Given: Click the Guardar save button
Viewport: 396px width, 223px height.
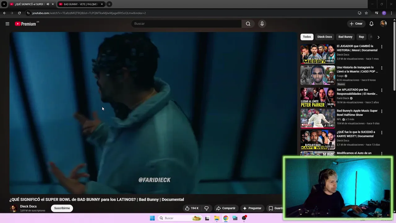Looking at the screenshot, I should coord(275,208).
